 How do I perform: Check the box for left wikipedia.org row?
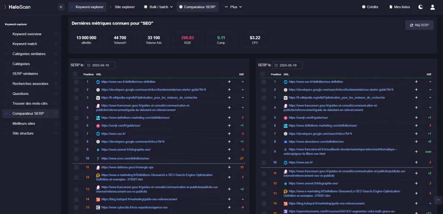tap(76, 98)
